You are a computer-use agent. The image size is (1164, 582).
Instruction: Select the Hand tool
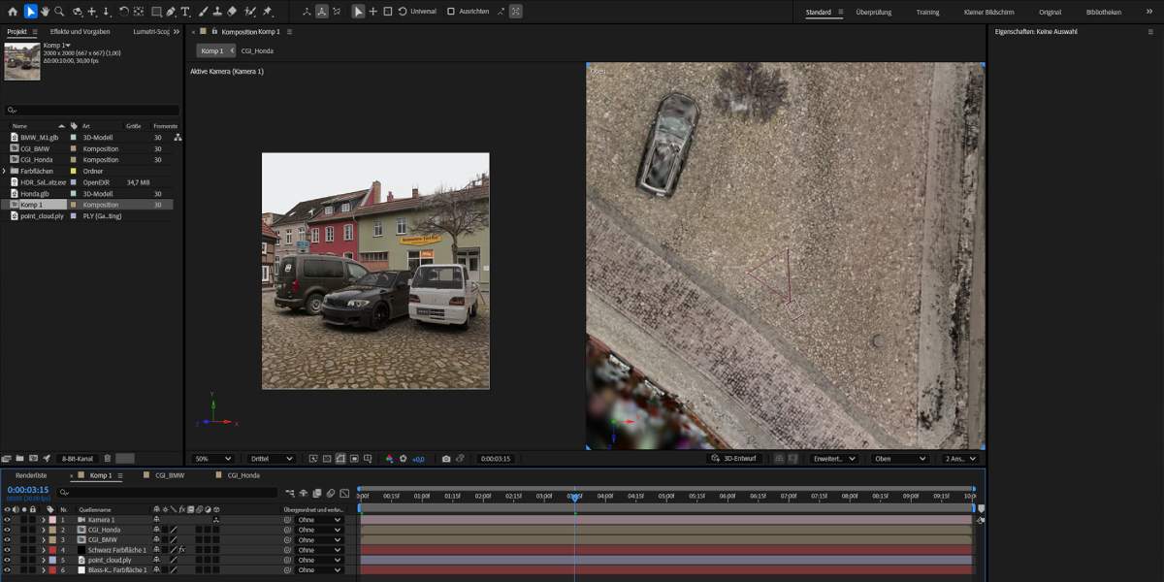tap(45, 12)
